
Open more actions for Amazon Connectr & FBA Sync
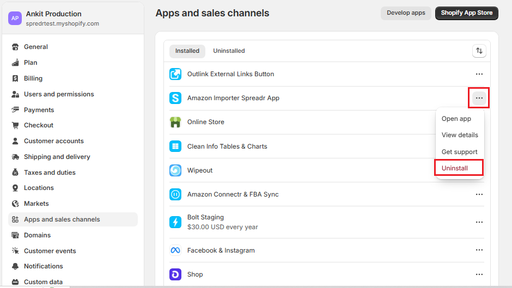[x=479, y=194]
